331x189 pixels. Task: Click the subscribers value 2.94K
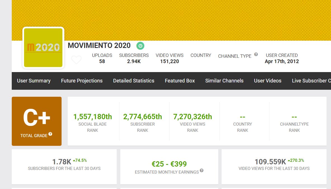pos(134,61)
